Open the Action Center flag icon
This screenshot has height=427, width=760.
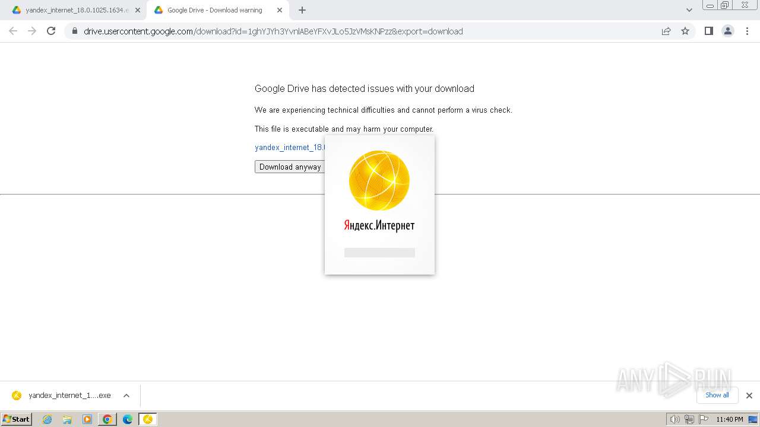704,419
